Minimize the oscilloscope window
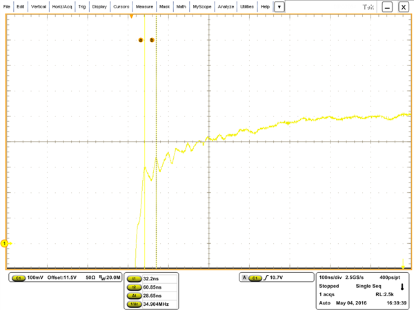414x310 pixels. pos(387,7)
